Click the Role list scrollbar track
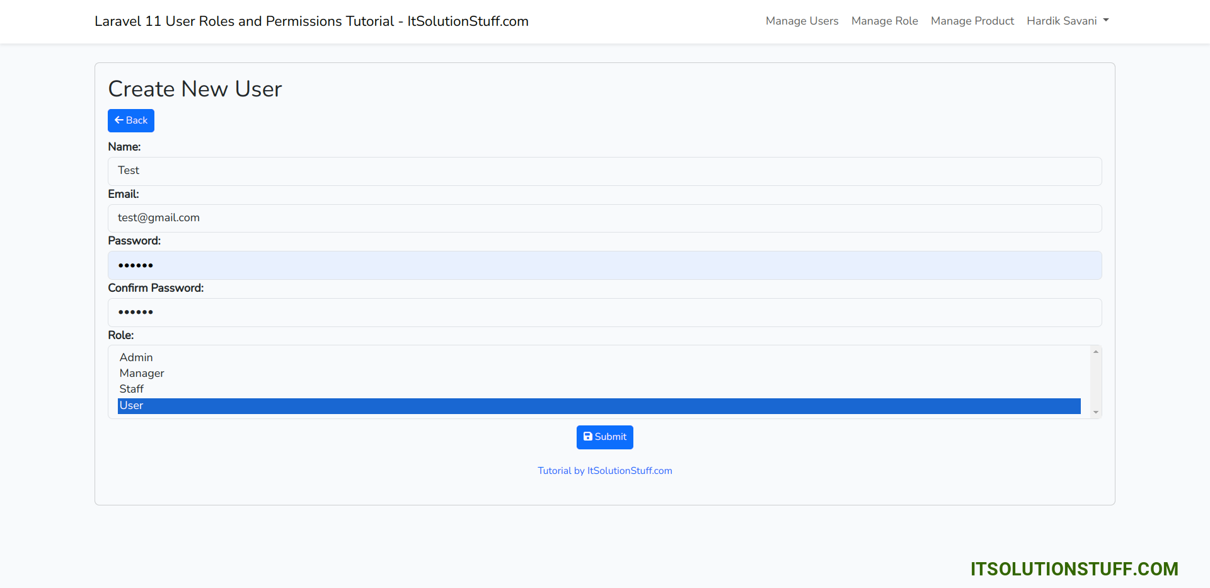 pyautogui.click(x=1096, y=382)
